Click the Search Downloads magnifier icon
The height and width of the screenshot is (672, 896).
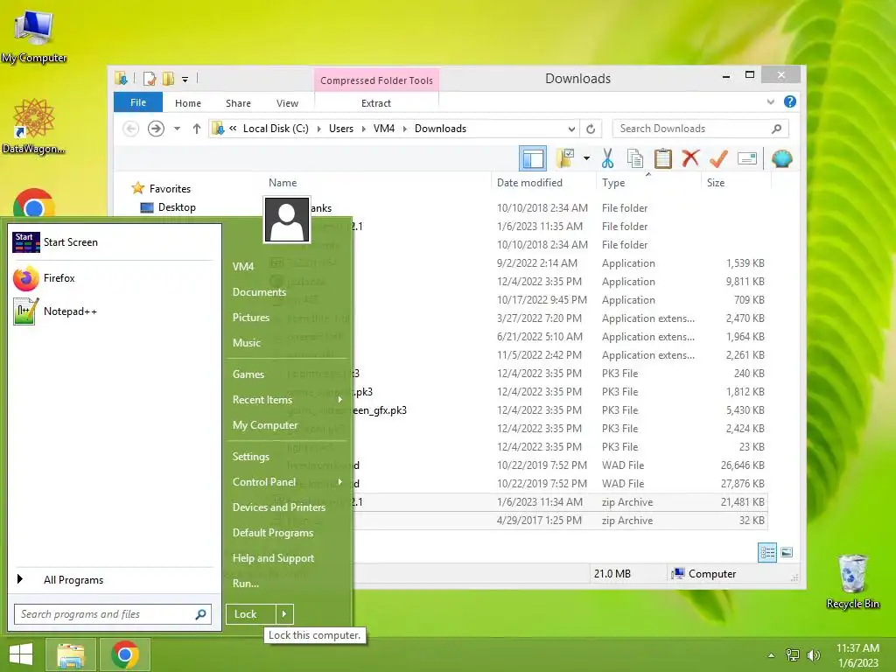pos(777,129)
